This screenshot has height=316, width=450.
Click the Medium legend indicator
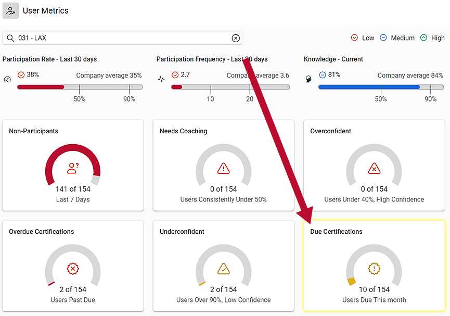click(x=383, y=38)
